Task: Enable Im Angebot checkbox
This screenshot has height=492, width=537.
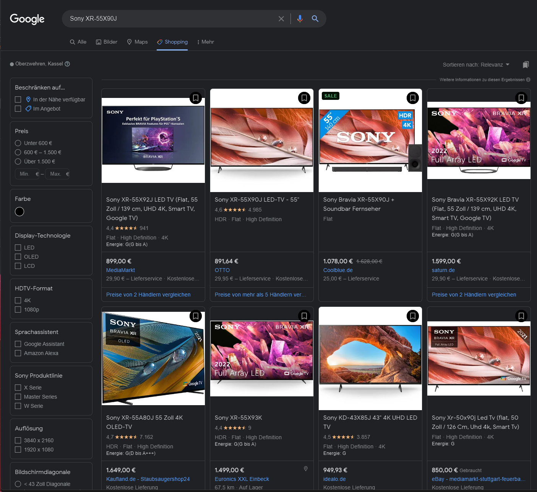Action: point(18,109)
